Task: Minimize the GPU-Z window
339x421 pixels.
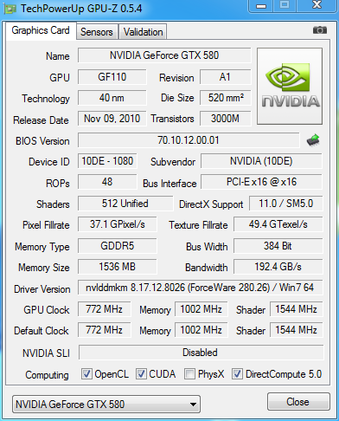Action: [x=261, y=6]
